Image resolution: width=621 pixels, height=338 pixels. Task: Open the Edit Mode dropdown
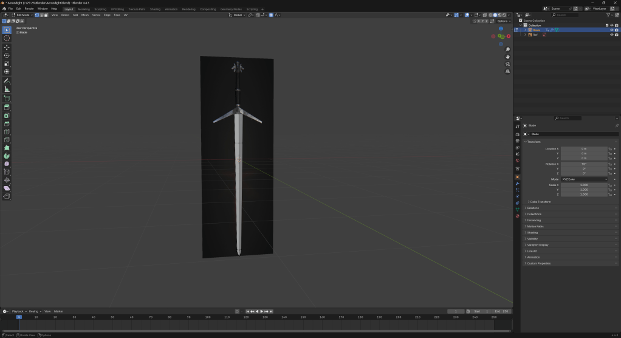[23, 15]
